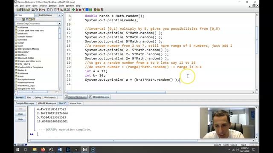The image size is (273, 153).
Task: Click the Paste toolbar icon
Action: click(40, 10)
